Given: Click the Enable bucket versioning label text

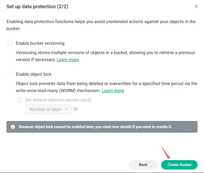Looking at the screenshot, I should tap(40, 43).
